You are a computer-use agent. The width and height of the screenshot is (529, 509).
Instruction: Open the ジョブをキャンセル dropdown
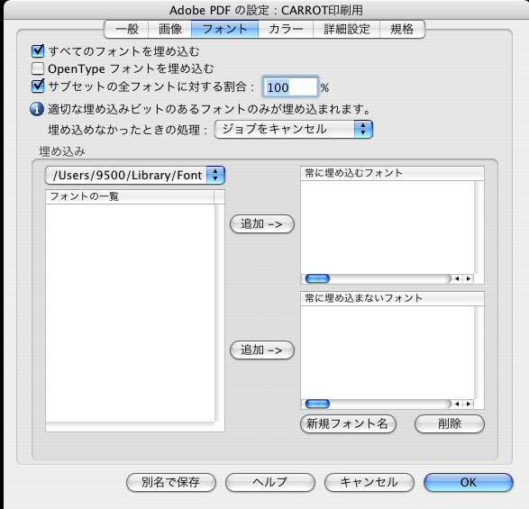293,129
